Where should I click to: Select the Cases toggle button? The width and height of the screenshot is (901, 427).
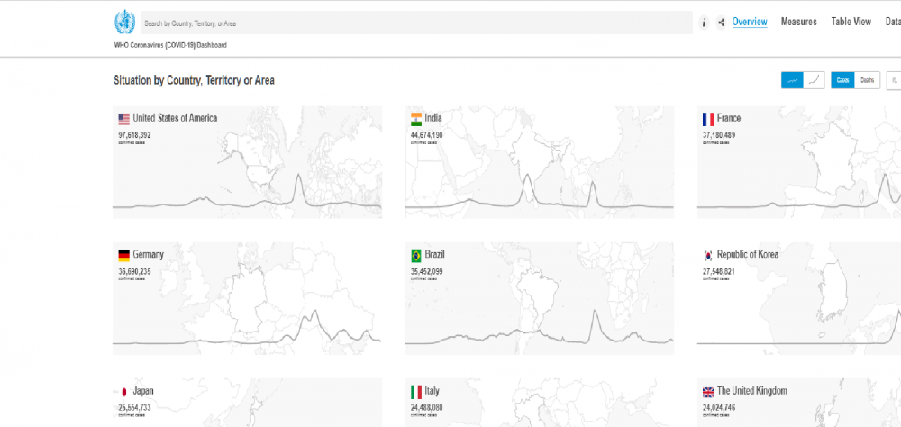pyautogui.click(x=842, y=80)
